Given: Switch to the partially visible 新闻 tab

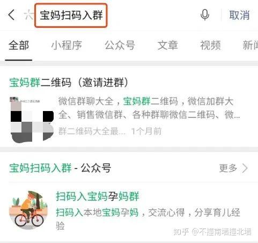Looking at the screenshot, I should [250, 45].
